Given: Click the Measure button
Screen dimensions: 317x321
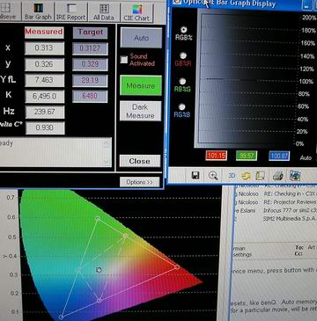Looking at the screenshot, I should point(141,85).
